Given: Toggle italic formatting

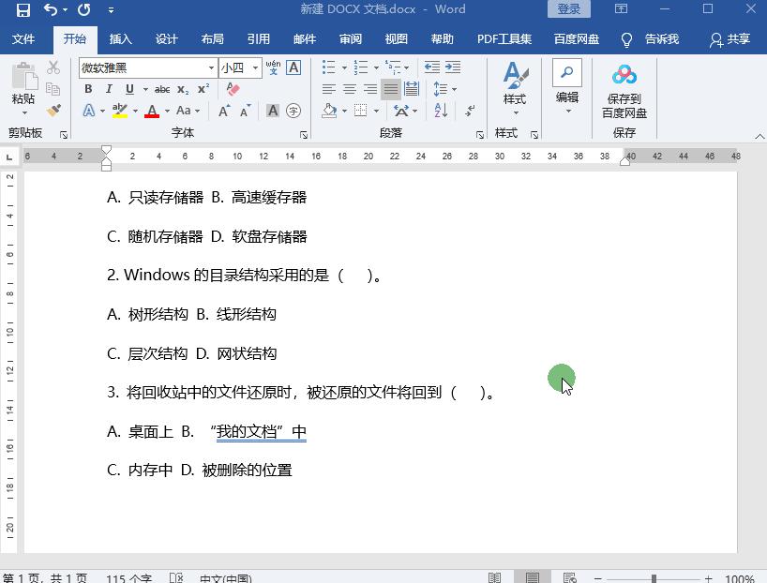Looking at the screenshot, I should coord(109,88).
